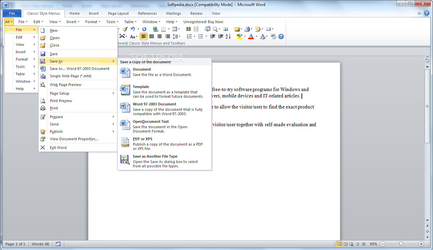
Task: Click Words: 66 in status bar
Action: pyautogui.click(x=40, y=244)
